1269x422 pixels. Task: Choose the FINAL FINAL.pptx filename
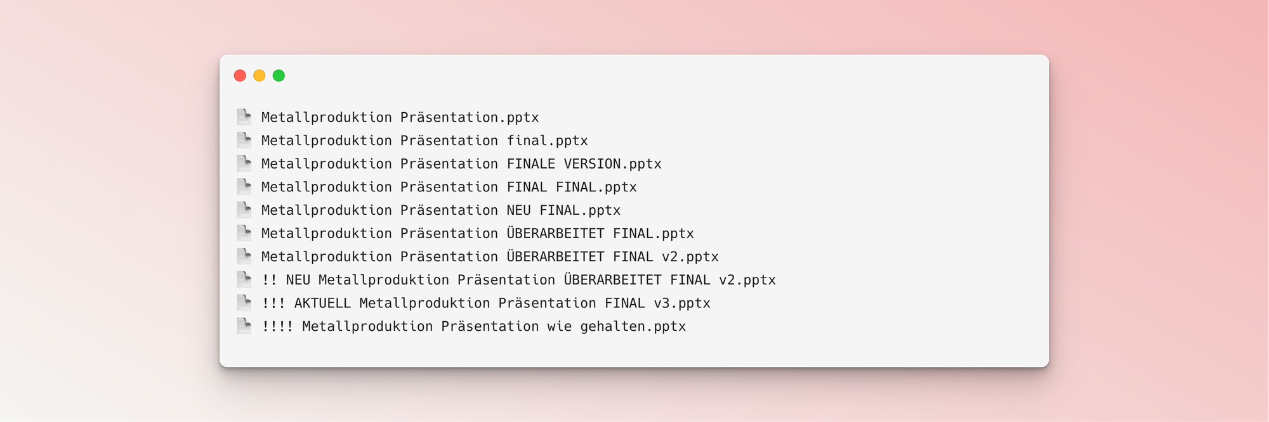pos(449,187)
